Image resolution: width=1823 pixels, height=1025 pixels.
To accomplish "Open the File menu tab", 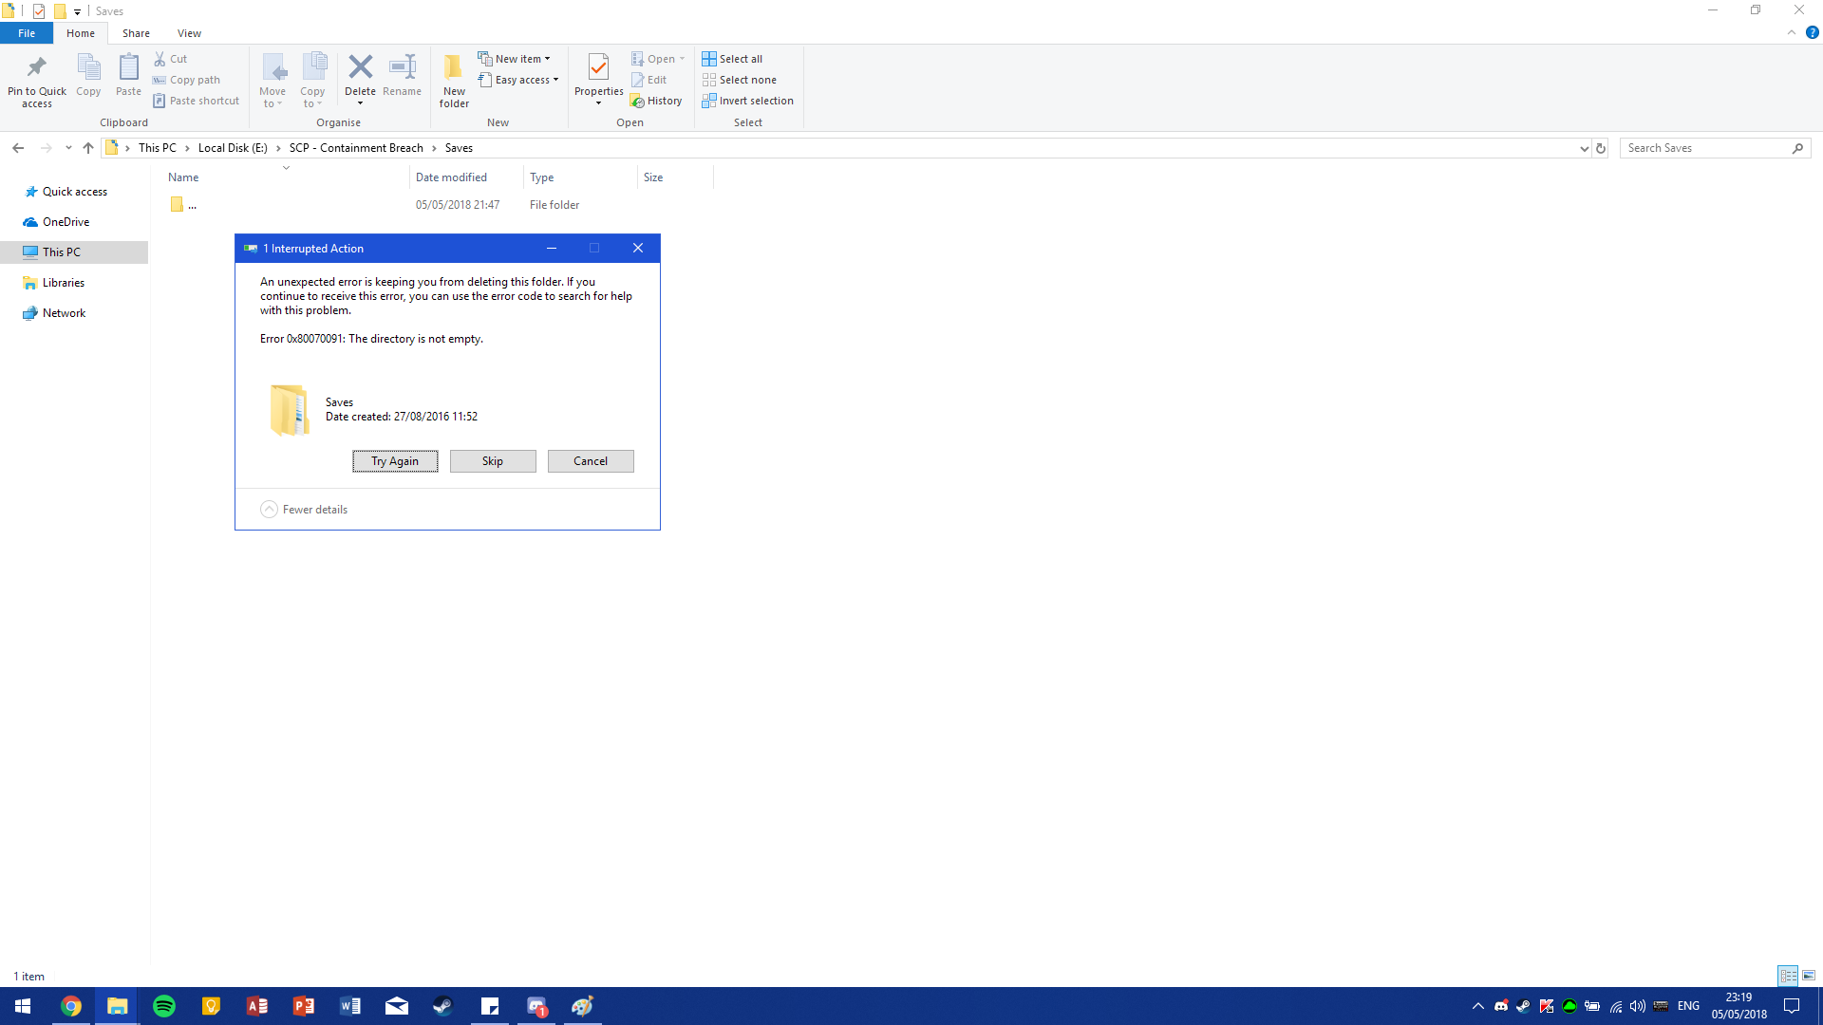I will pyautogui.click(x=27, y=33).
